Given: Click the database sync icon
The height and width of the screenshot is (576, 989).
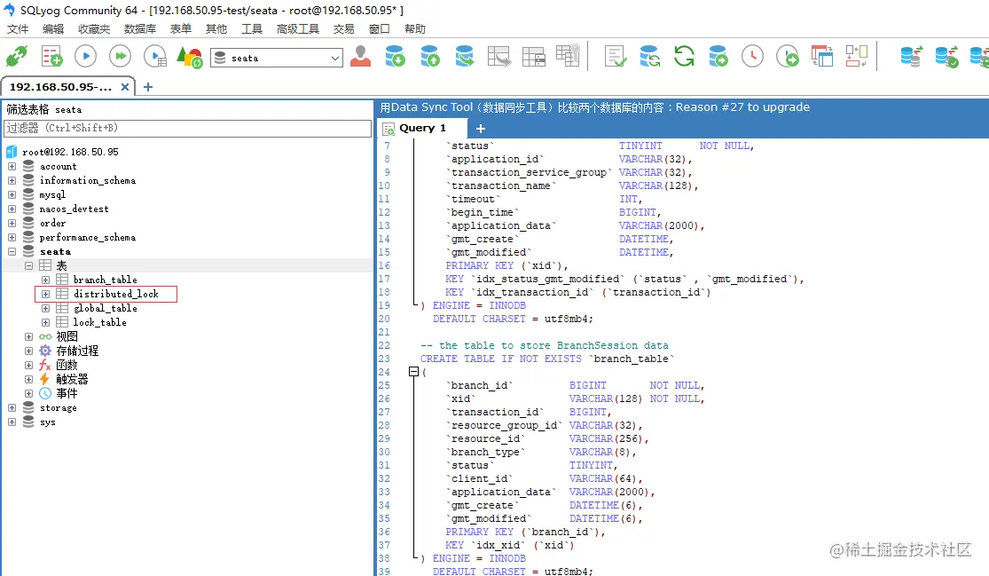Looking at the screenshot, I should point(649,57).
